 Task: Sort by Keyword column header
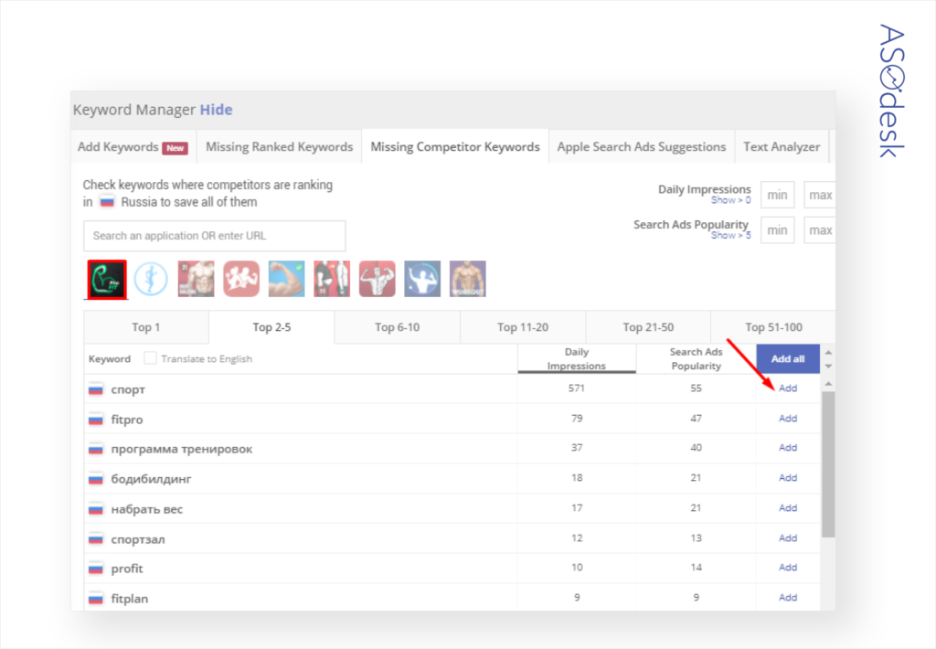110,359
